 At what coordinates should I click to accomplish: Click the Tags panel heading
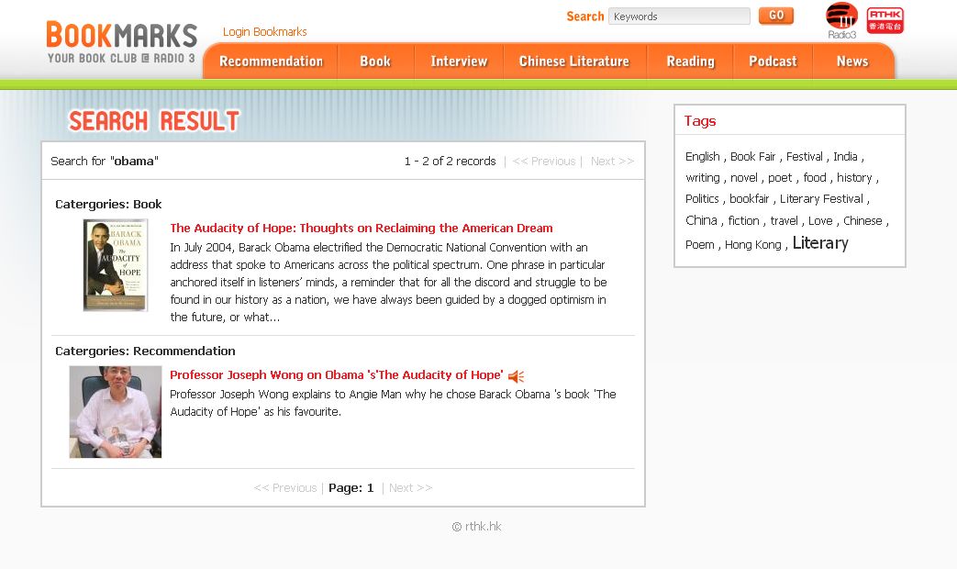tap(699, 121)
